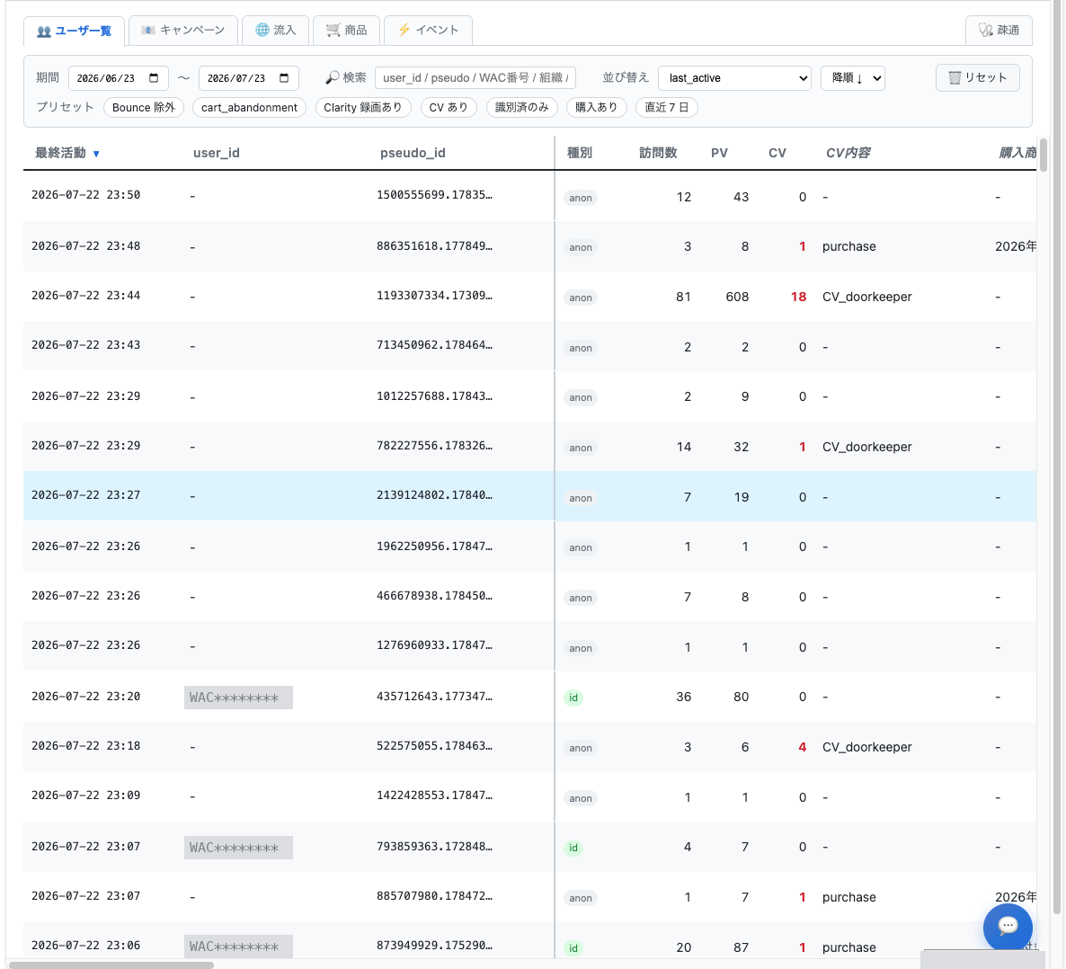This screenshot has height=969, width=1066.
Task: Click purchase in 885707980.178472… row
Action: click(x=849, y=897)
